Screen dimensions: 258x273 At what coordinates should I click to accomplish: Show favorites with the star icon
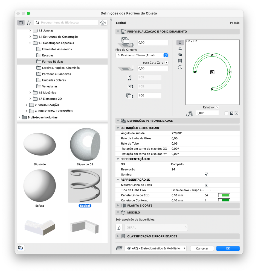coord(29,23)
